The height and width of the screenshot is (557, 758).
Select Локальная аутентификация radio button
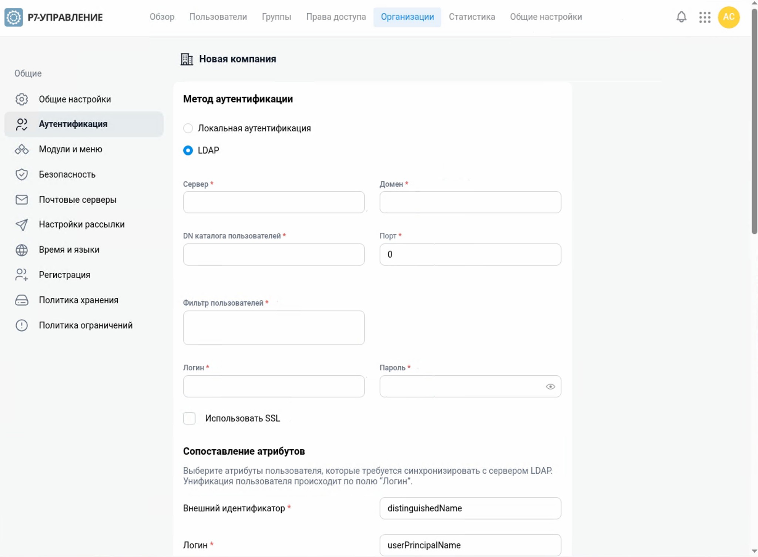tap(188, 128)
